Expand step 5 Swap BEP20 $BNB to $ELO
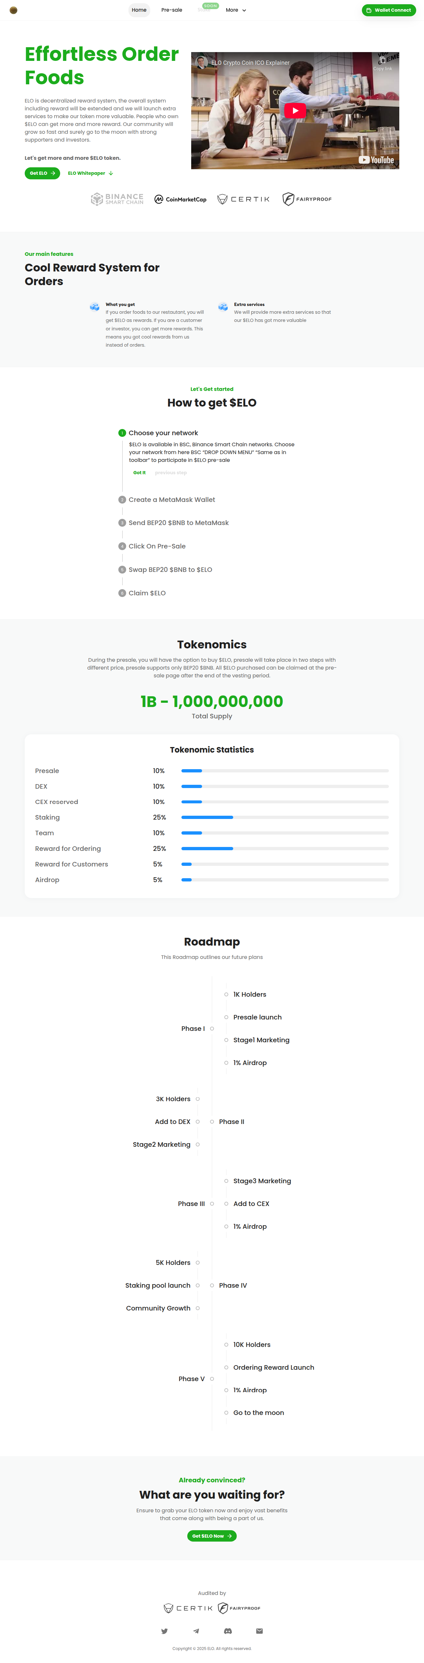Viewport: 424px width, 1663px height. (170, 569)
